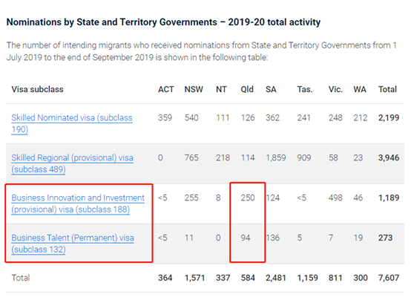The width and height of the screenshot is (411, 303).
Task: Click the Qld column header
Action: pyautogui.click(x=247, y=89)
